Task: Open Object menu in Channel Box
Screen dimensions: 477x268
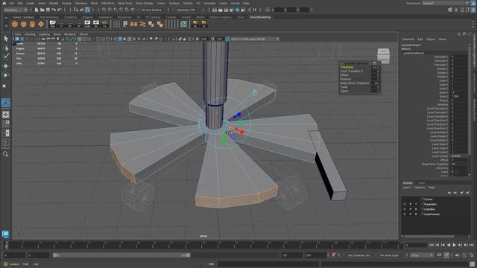Action: click(431, 39)
